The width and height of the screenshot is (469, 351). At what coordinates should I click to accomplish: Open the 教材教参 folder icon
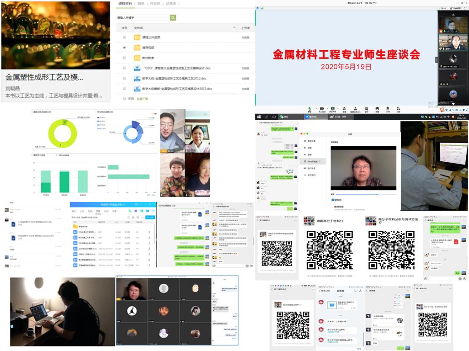[137, 58]
